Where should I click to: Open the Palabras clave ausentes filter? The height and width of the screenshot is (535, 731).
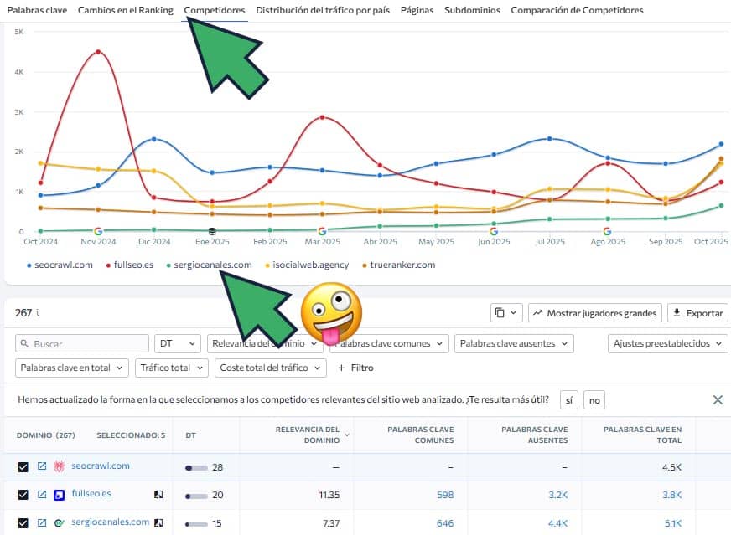(x=515, y=343)
